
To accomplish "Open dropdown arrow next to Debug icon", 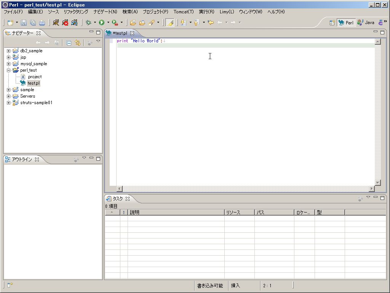I will [x=95, y=23].
